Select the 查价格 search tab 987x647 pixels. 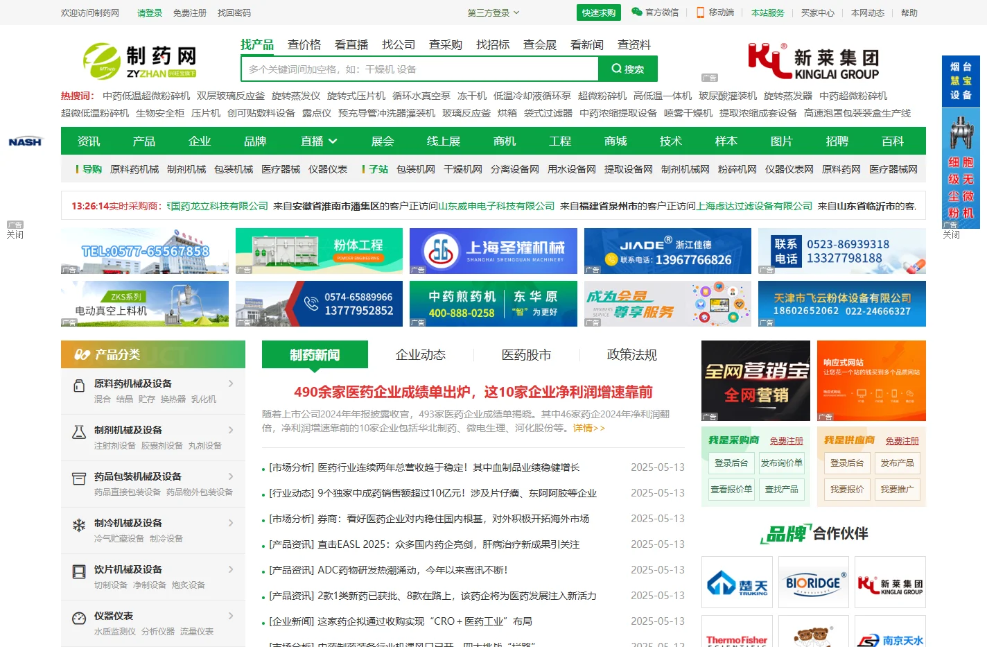[304, 44]
